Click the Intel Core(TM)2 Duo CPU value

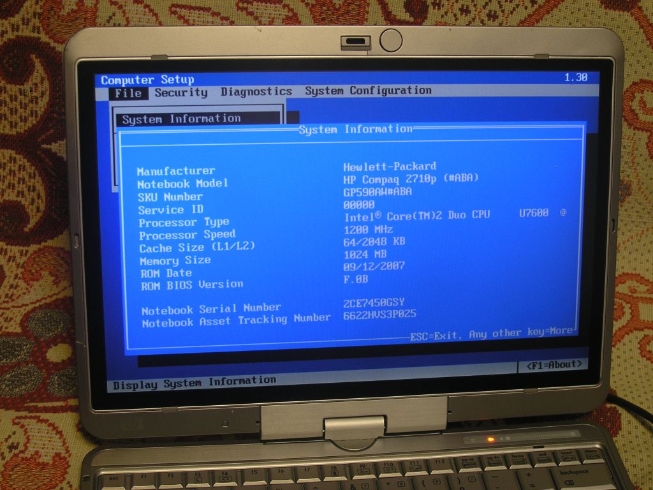(x=455, y=215)
